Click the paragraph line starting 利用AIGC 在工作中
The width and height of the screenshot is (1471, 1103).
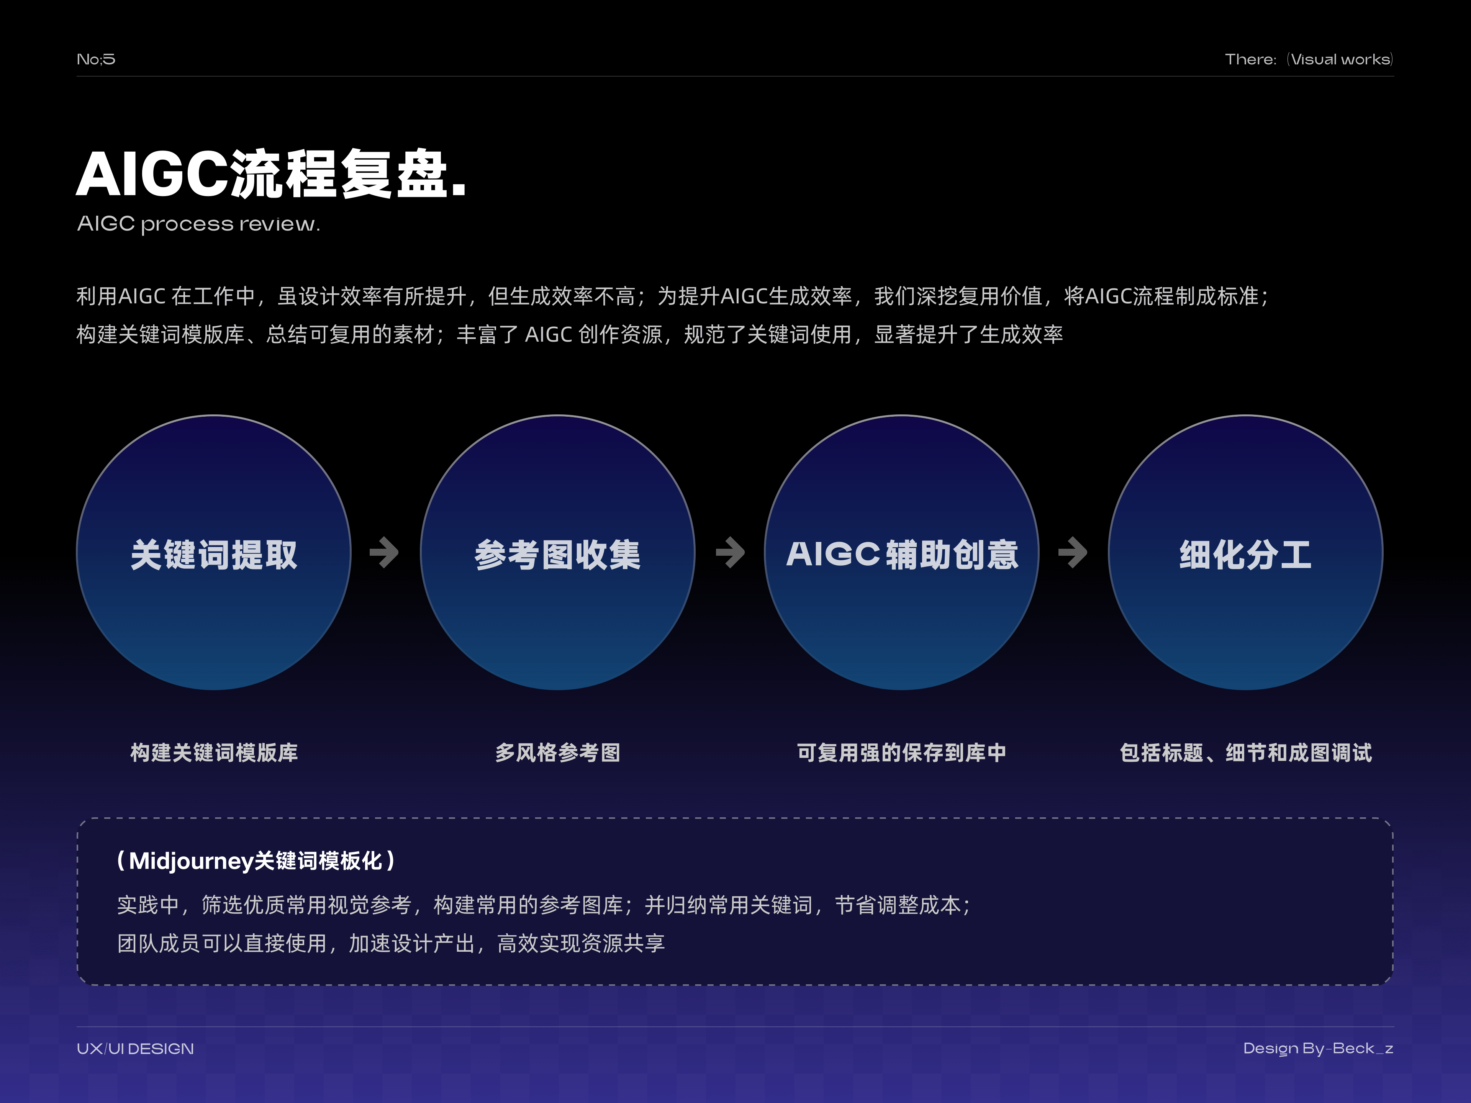coord(673,296)
